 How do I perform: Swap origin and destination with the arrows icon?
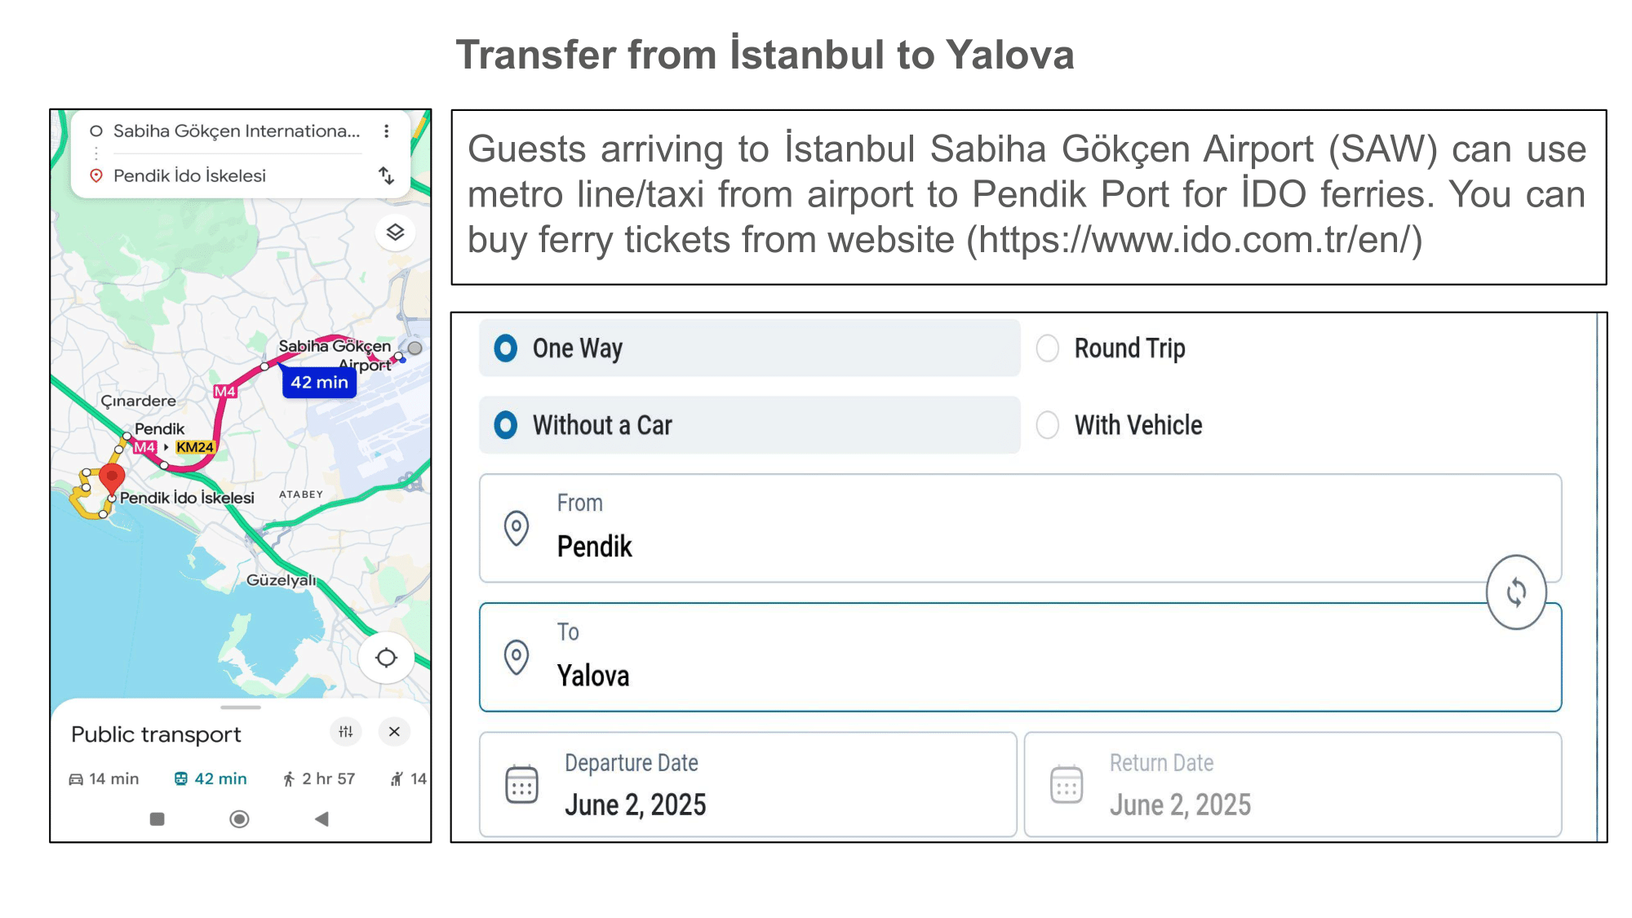click(386, 175)
